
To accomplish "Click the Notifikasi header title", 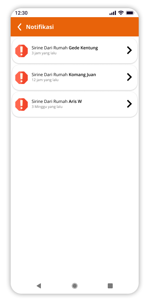I will click(x=40, y=27).
